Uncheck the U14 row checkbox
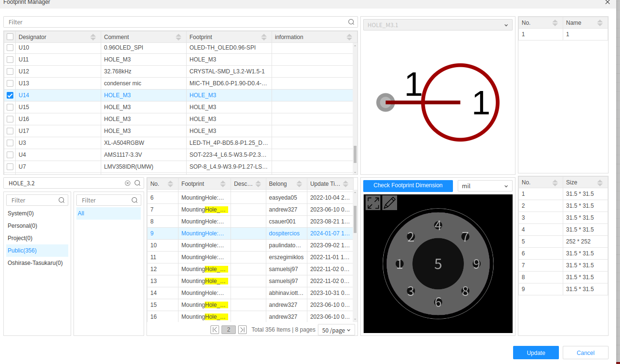 [10, 95]
